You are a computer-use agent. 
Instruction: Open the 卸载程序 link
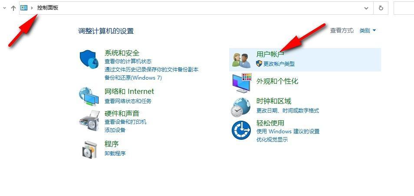click(x=115, y=153)
